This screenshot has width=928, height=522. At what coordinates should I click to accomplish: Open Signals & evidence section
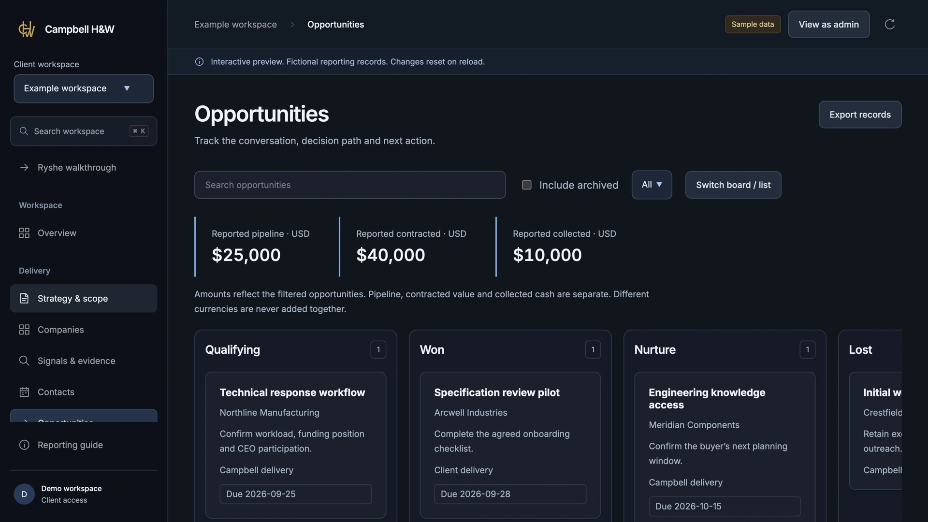(x=84, y=361)
